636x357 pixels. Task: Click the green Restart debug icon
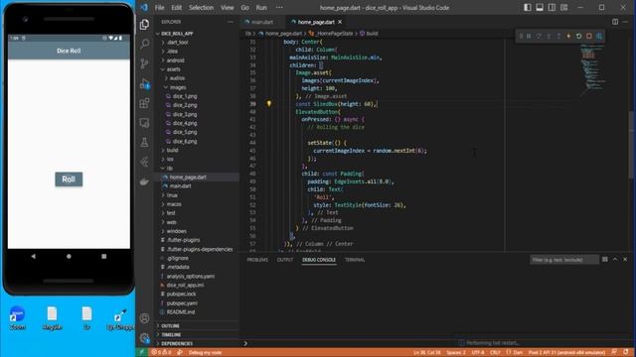point(578,36)
